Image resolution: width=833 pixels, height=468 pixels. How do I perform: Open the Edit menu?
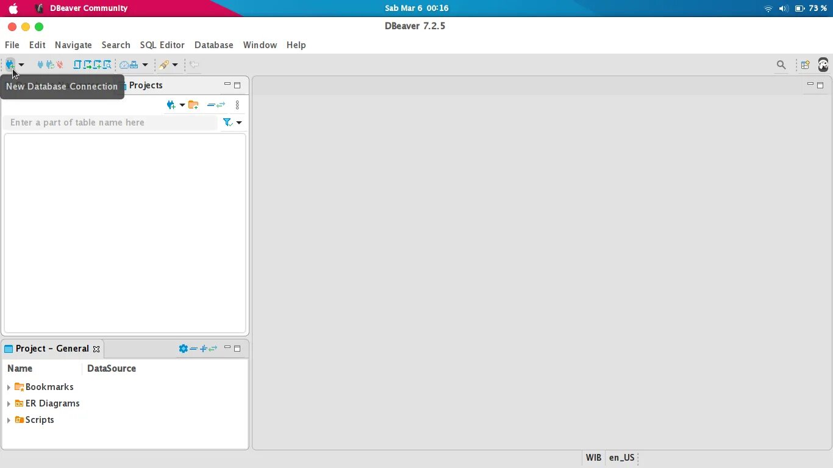(37, 45)
